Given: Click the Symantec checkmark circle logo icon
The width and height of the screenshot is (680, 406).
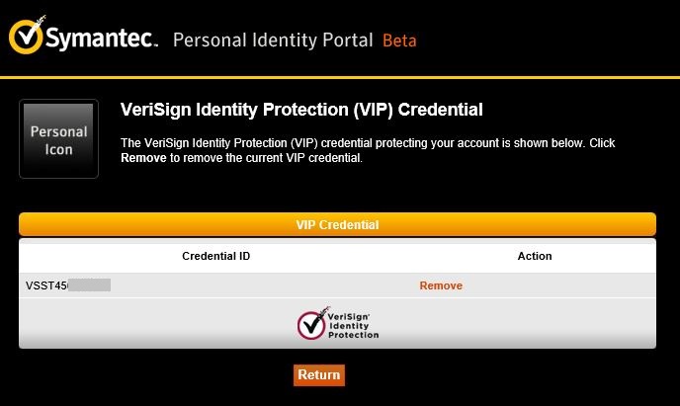Looking at the screenshot, I should 27,36.
